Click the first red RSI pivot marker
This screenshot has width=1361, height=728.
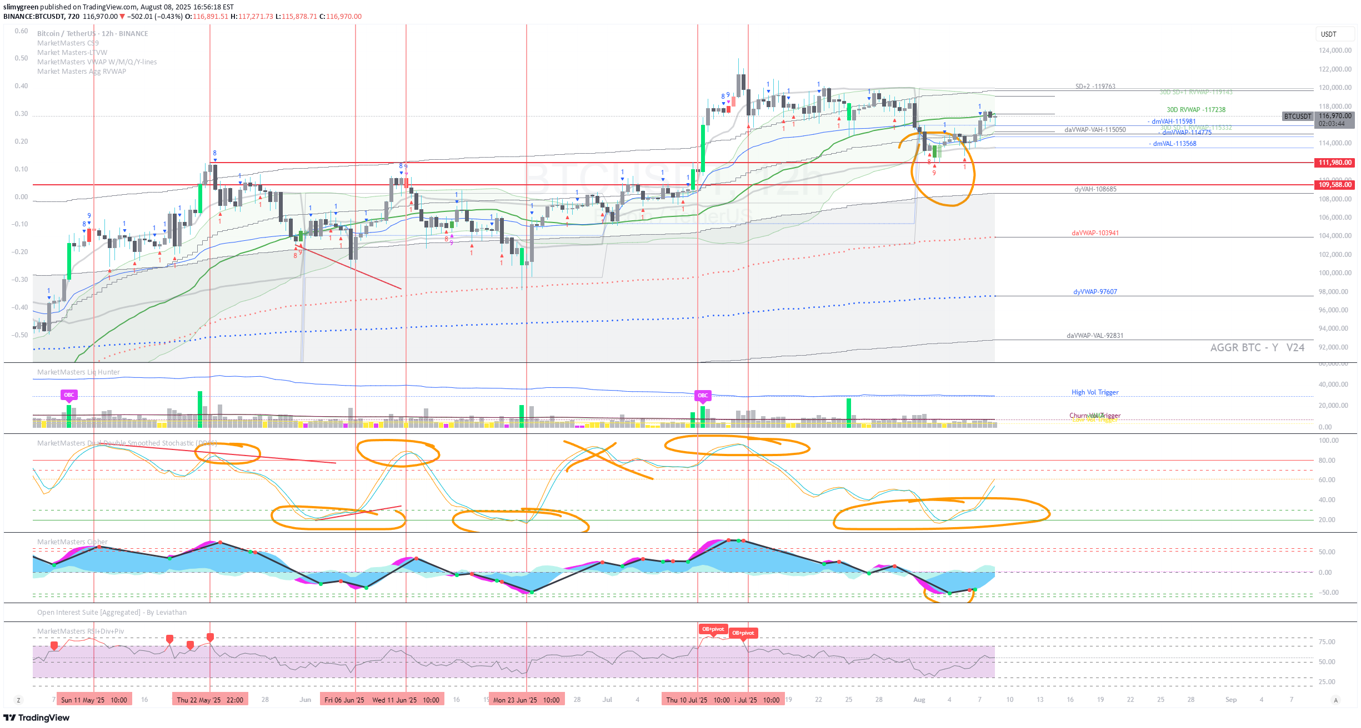(54, 645)
